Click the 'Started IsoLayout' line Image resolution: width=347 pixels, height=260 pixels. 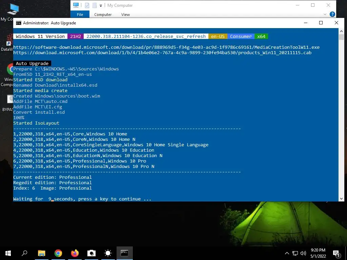pyautogui.click(x=36, y=123)
